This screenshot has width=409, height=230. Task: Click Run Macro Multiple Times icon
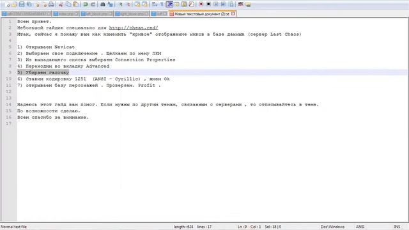tap(223, 4)
